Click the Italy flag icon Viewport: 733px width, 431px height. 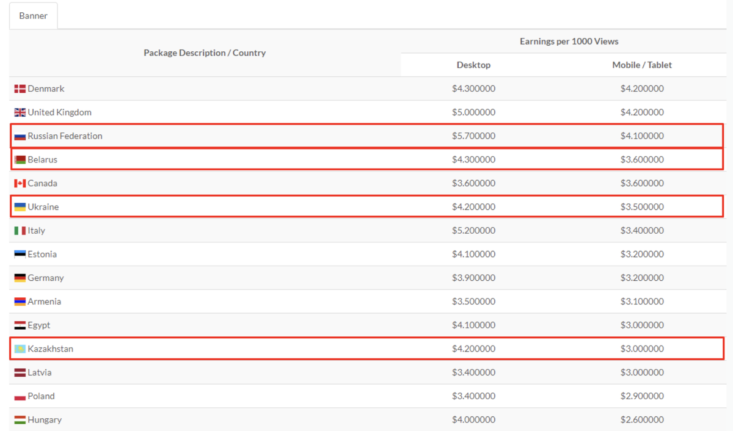tap(20, 231)
